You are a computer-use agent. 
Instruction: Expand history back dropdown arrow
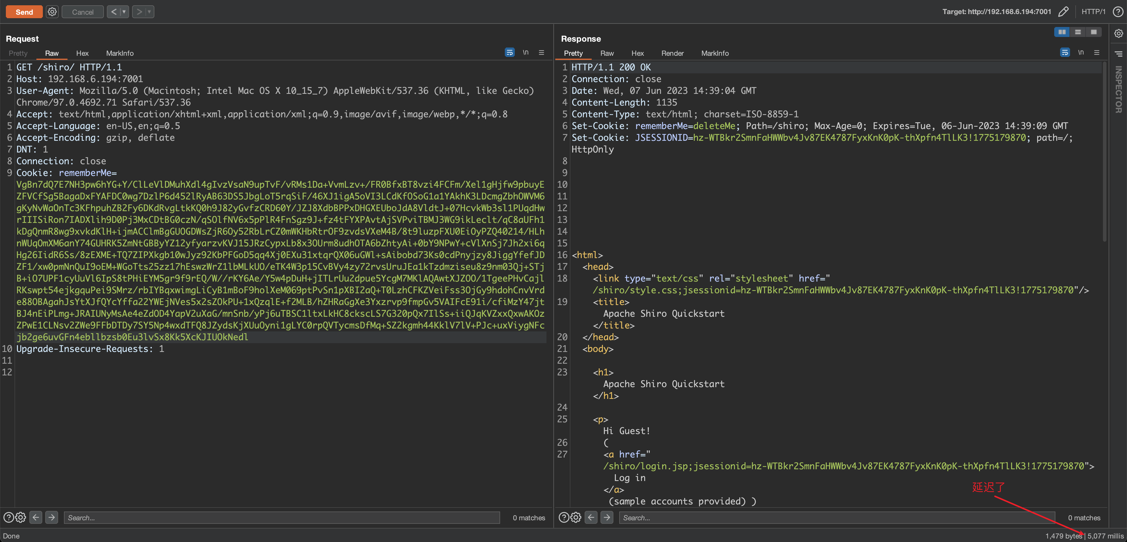pyautogui.click(x=124, y=12)
